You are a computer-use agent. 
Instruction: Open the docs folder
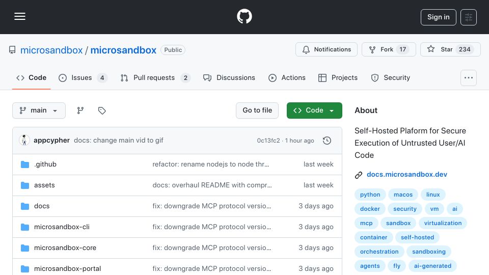42,206
